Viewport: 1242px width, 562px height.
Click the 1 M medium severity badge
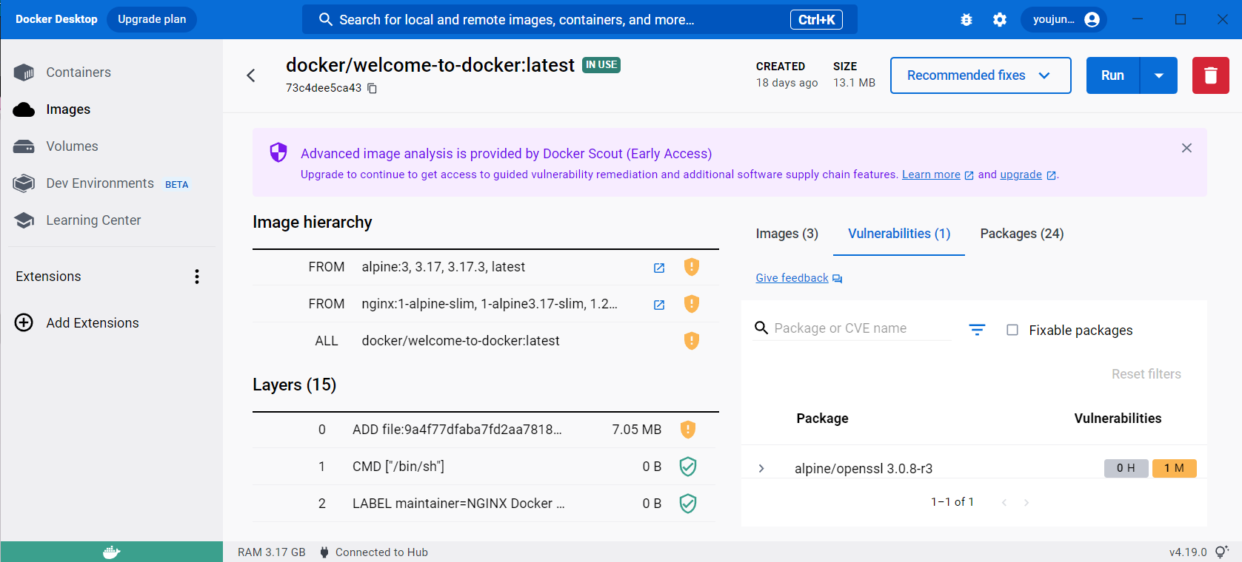click(x=1175, y=468)
